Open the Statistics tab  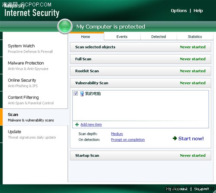coord(195,37)
